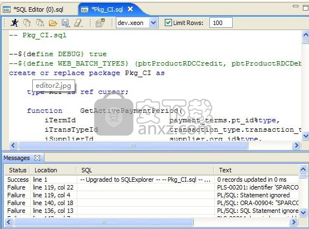The height and width of the screenshot is (229, 309).
Task: Click the editor vertical scrollbar down arrow
Action: click(x=306, y=136)
